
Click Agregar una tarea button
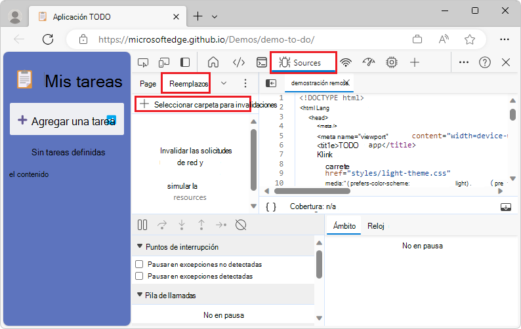(x=67, y=121)
